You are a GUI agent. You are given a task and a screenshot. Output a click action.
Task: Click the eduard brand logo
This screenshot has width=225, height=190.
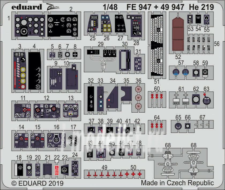(x=27, y=7)
